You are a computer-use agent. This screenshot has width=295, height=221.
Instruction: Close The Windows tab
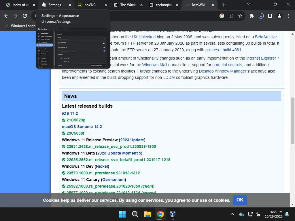pyautogui.click(x=141, y=5)
